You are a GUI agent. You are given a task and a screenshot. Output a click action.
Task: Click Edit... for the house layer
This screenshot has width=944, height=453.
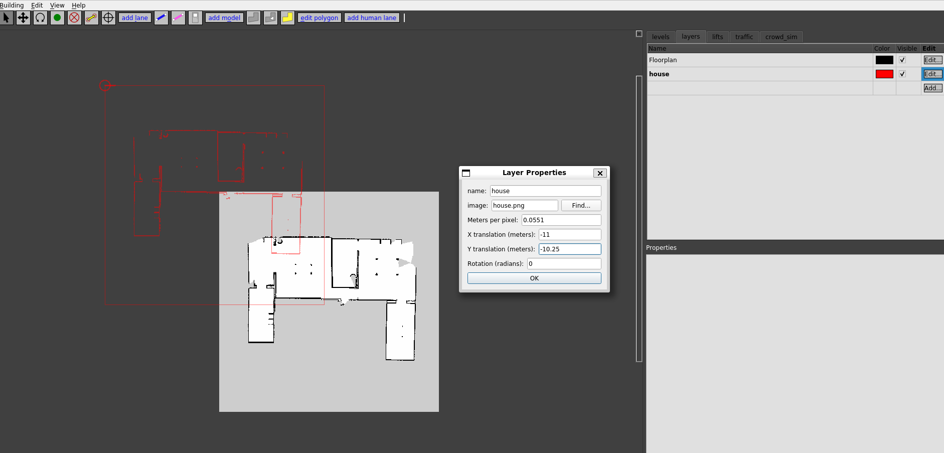[933, 74]
